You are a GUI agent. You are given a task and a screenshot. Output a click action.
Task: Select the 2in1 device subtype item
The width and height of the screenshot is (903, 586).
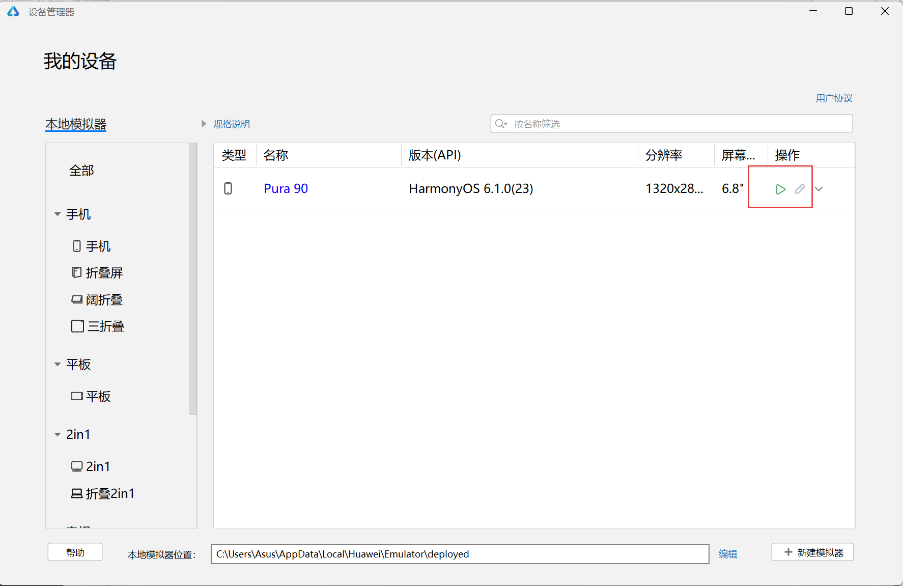[x=91, y=466]
